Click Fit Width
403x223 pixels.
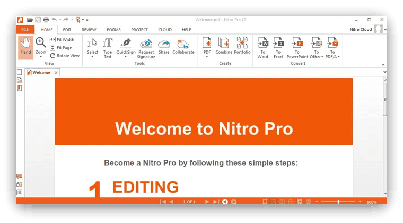[x=62, y=40]
